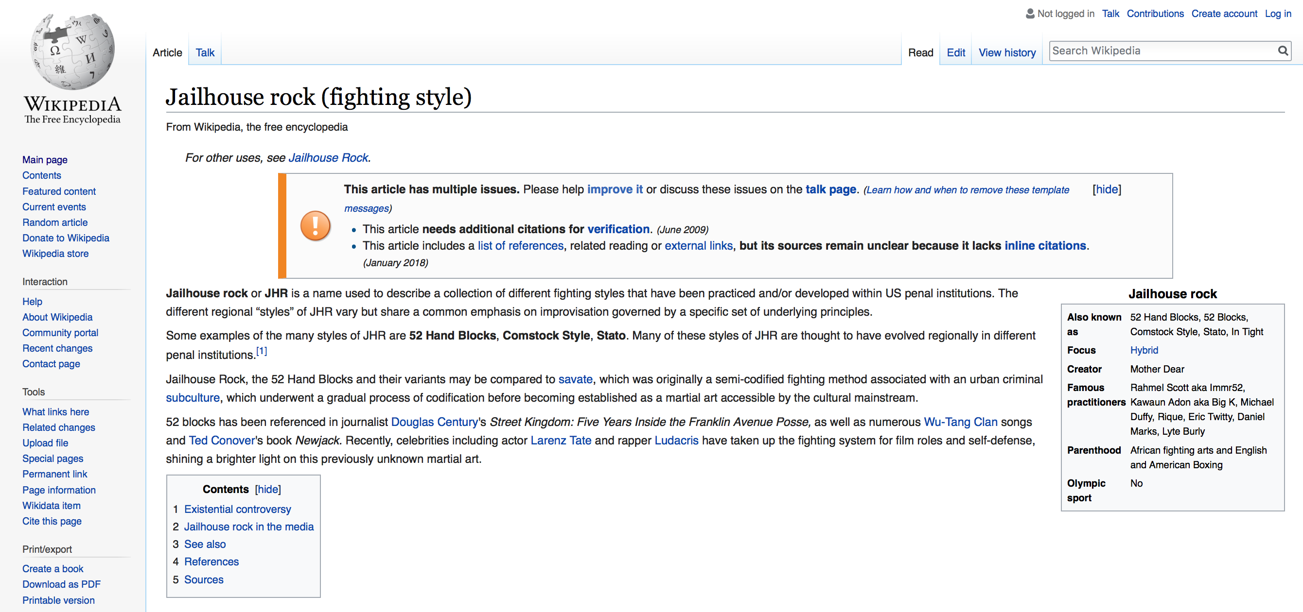
Task: Open the sidebar Contents link
Action: point(41,175)
